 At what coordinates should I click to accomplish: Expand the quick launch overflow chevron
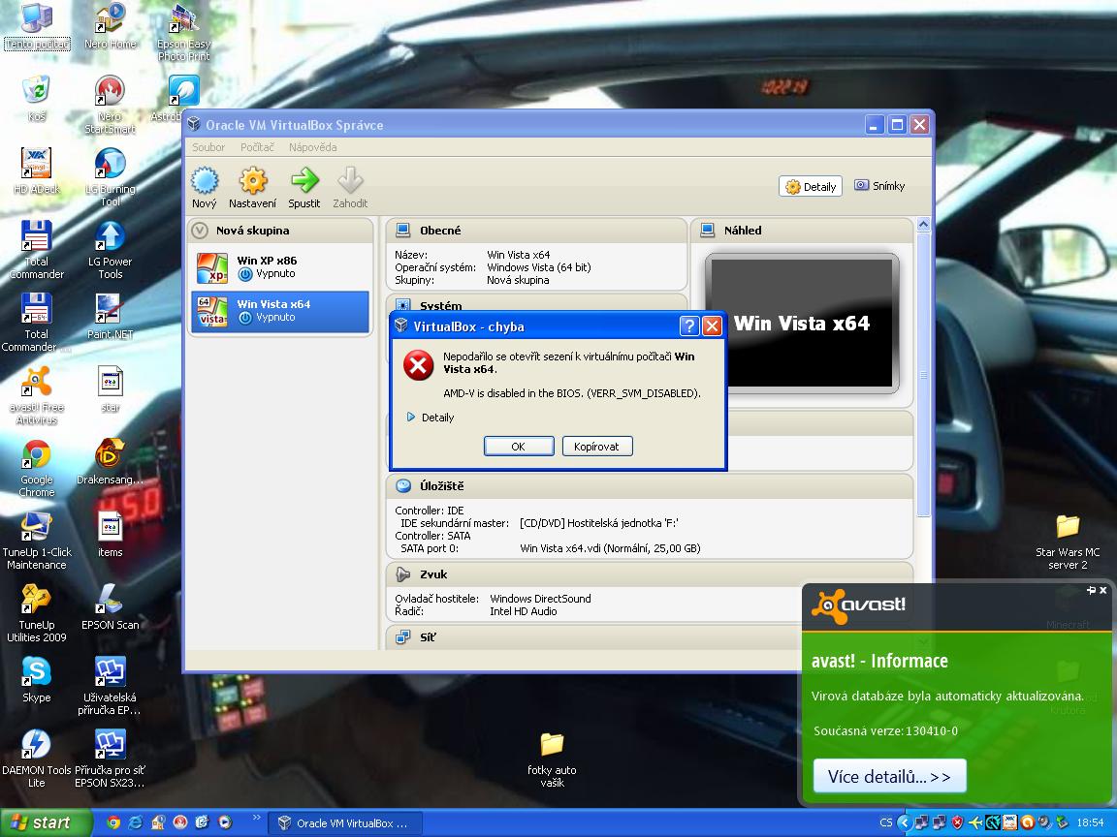(x=256, y=818)
